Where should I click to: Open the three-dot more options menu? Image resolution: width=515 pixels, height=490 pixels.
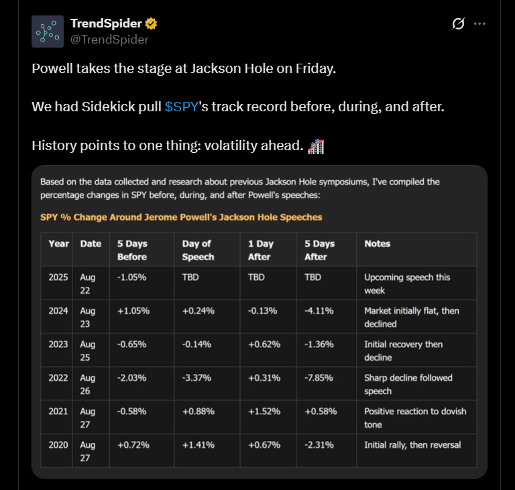479,23
